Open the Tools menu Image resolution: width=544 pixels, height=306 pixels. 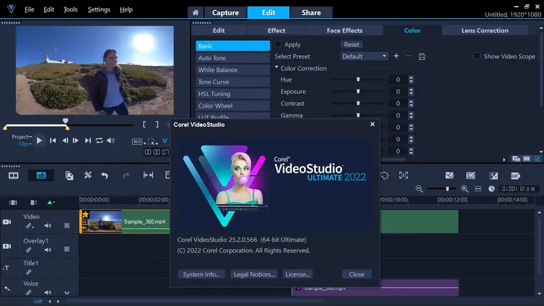coord(71,10)
